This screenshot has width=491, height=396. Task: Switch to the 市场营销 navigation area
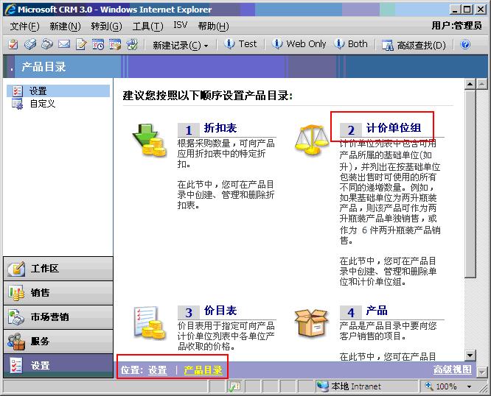(x=58, y=317)
